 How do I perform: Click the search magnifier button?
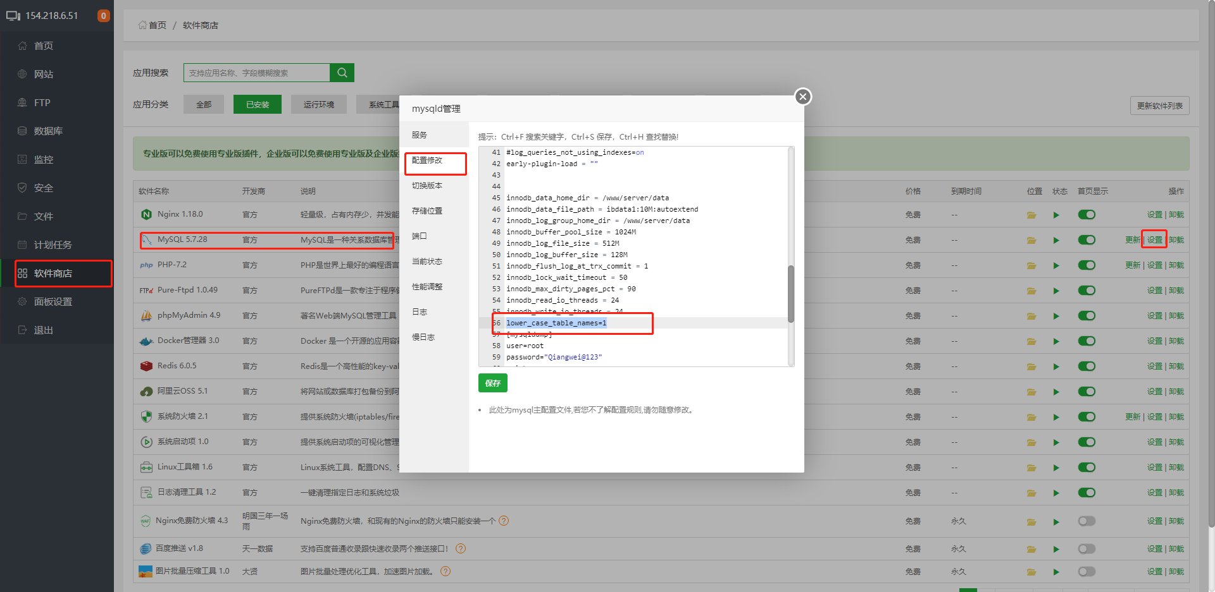(x=342, y=73)
